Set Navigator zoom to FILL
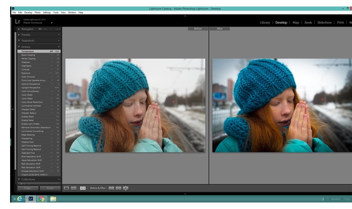Image resolution: width=352 pixels, height=209 pixels. tap(45, 29)
